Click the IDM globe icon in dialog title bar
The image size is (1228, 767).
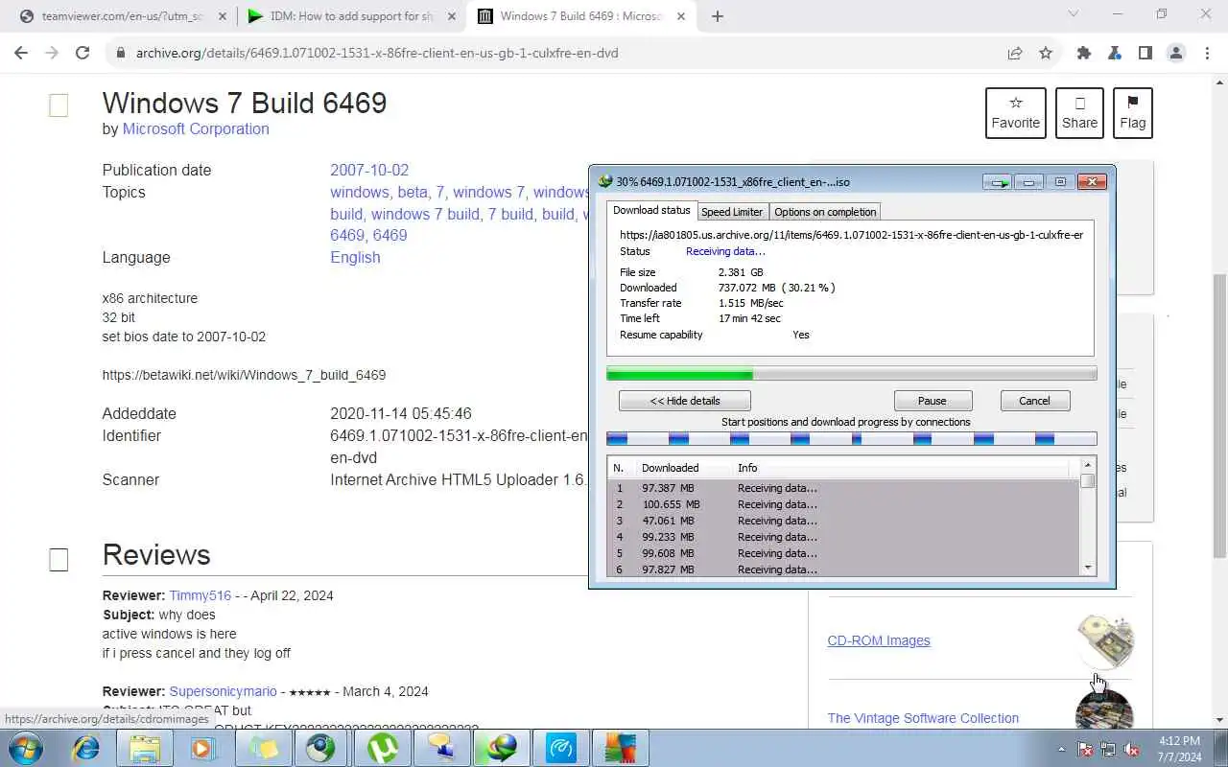click(604, 181)
